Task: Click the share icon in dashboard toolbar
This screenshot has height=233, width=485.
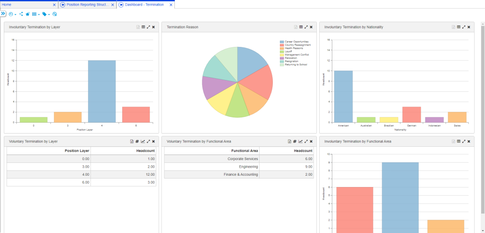Action: click(x=21, y=14)
